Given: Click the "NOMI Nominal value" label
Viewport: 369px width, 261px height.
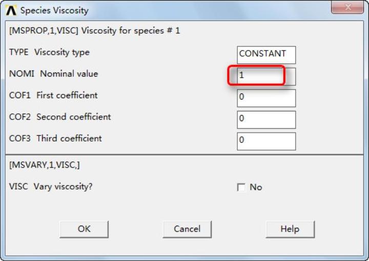Looking at the screenshot, I should (x=53, y=74).
